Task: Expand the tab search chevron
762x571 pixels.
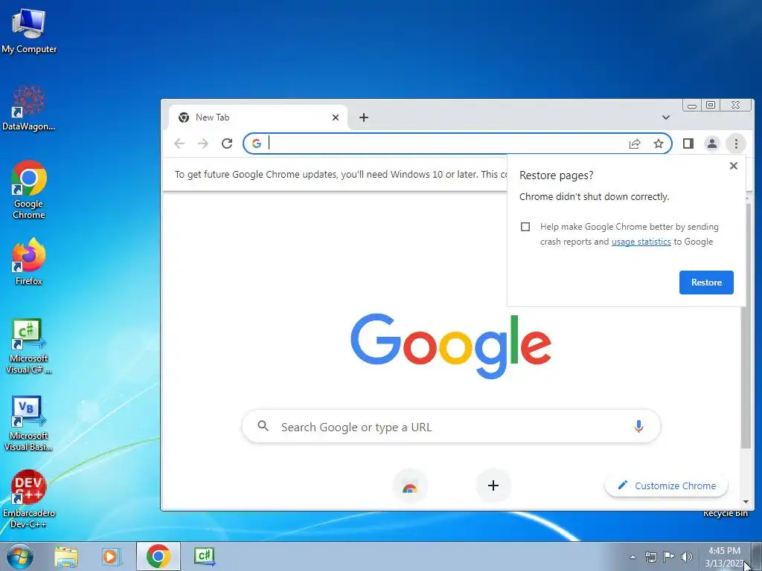Action: pyautogui.click(x=666, y=117)
